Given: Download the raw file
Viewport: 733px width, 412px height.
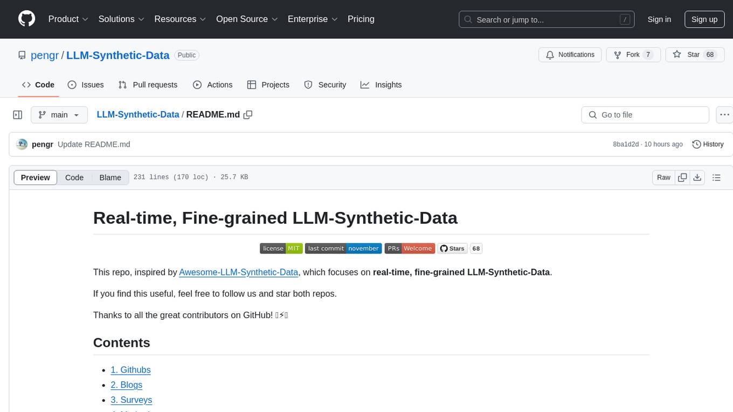Looking at the screenshot, I should [x=697, y=177].
